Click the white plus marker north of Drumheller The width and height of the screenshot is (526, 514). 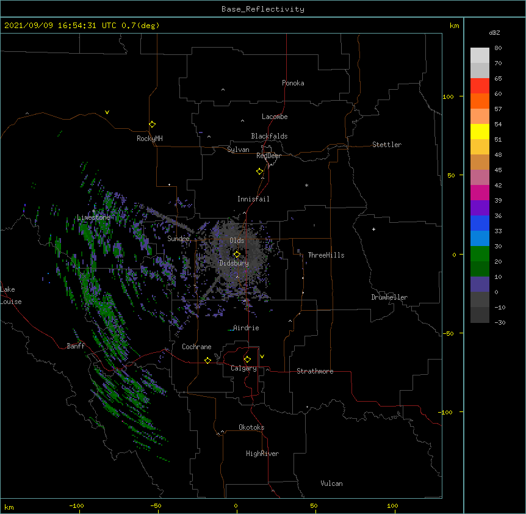tap(373, 229)
